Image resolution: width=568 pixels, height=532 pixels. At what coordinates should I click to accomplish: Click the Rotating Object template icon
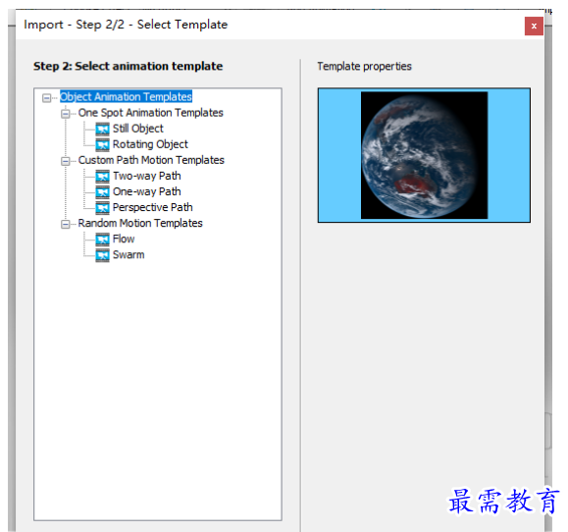pyautogui.click(x=102, y=144)
